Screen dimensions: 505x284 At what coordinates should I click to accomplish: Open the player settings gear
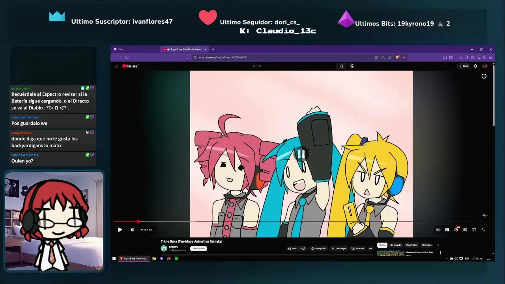tap(456, 230)
